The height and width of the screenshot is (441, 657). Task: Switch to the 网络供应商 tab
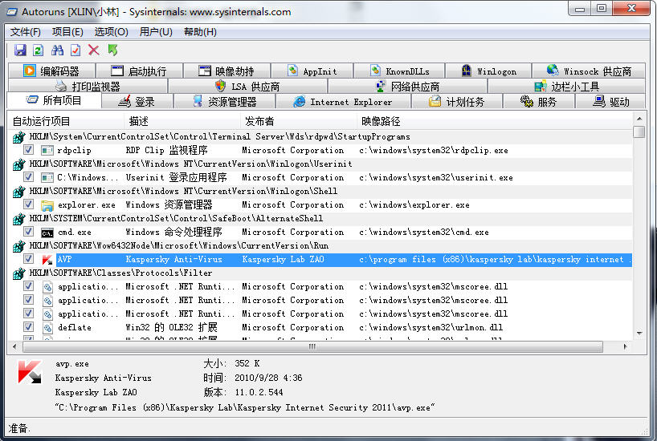[408, 86]
